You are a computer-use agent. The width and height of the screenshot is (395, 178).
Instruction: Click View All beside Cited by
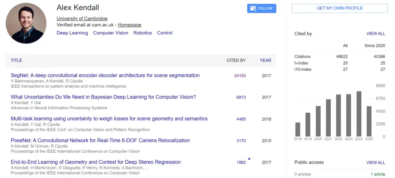pos(376,34)
